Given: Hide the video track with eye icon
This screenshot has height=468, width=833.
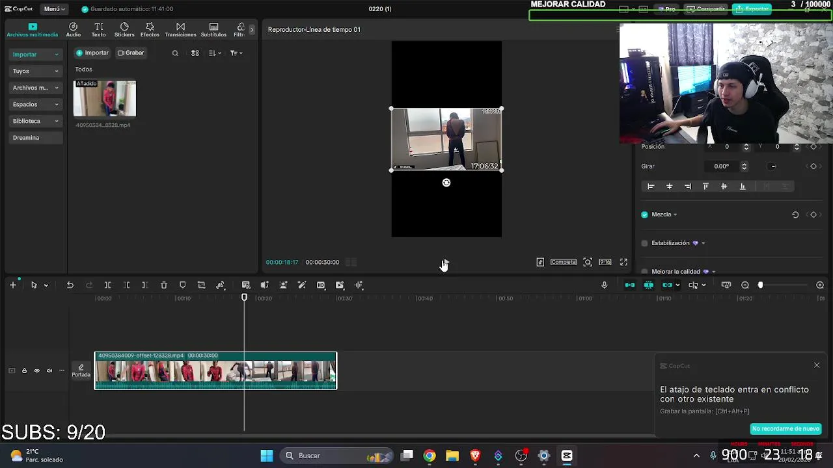Looking at the screenshot, I should click(x=36, y=370).
